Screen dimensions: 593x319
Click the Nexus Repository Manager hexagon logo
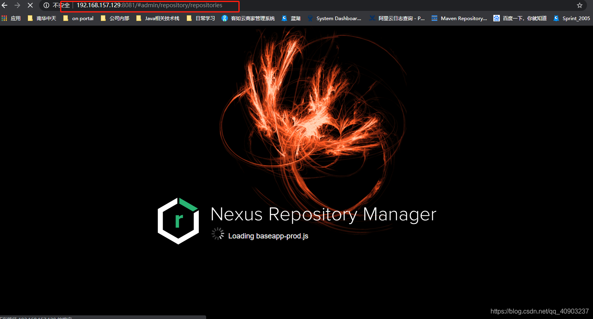pyautogui.click(x=178, y=221)
